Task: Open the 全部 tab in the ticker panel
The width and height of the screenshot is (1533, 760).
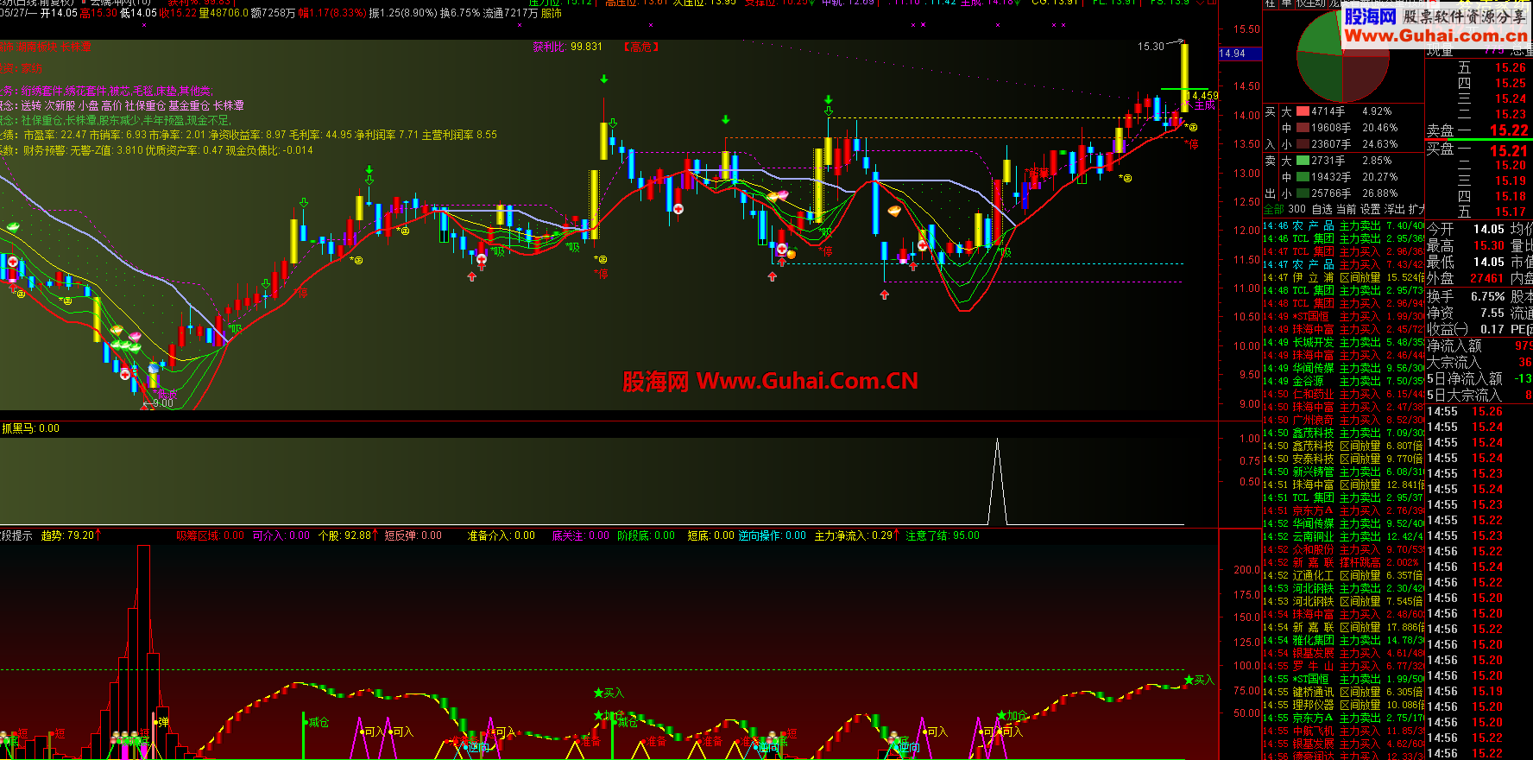Action: [1274, 209]
